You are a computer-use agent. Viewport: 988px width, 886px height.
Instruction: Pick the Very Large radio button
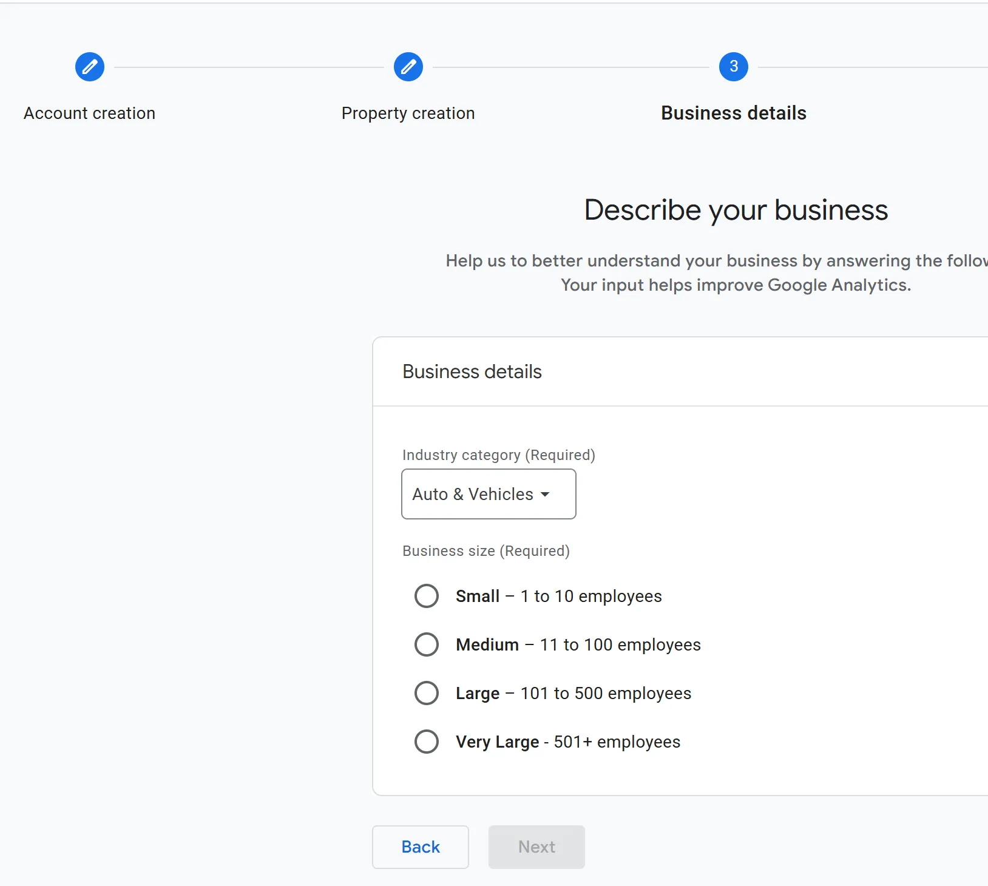(427, 742)
